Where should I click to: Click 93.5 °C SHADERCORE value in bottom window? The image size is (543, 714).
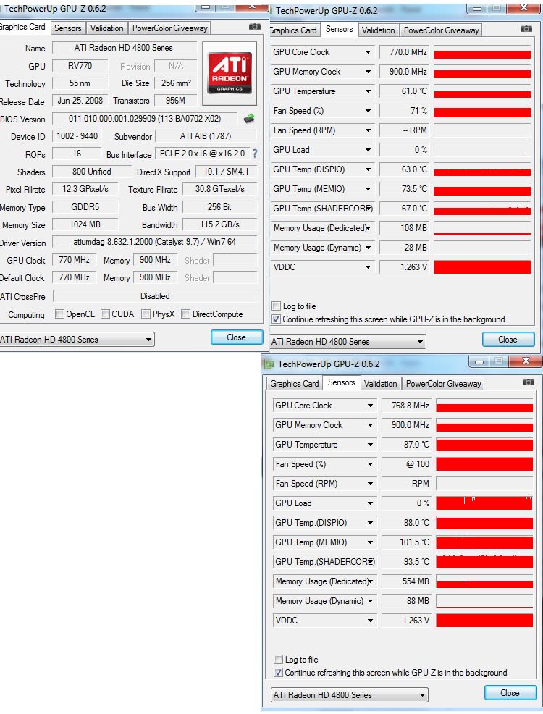406,562
